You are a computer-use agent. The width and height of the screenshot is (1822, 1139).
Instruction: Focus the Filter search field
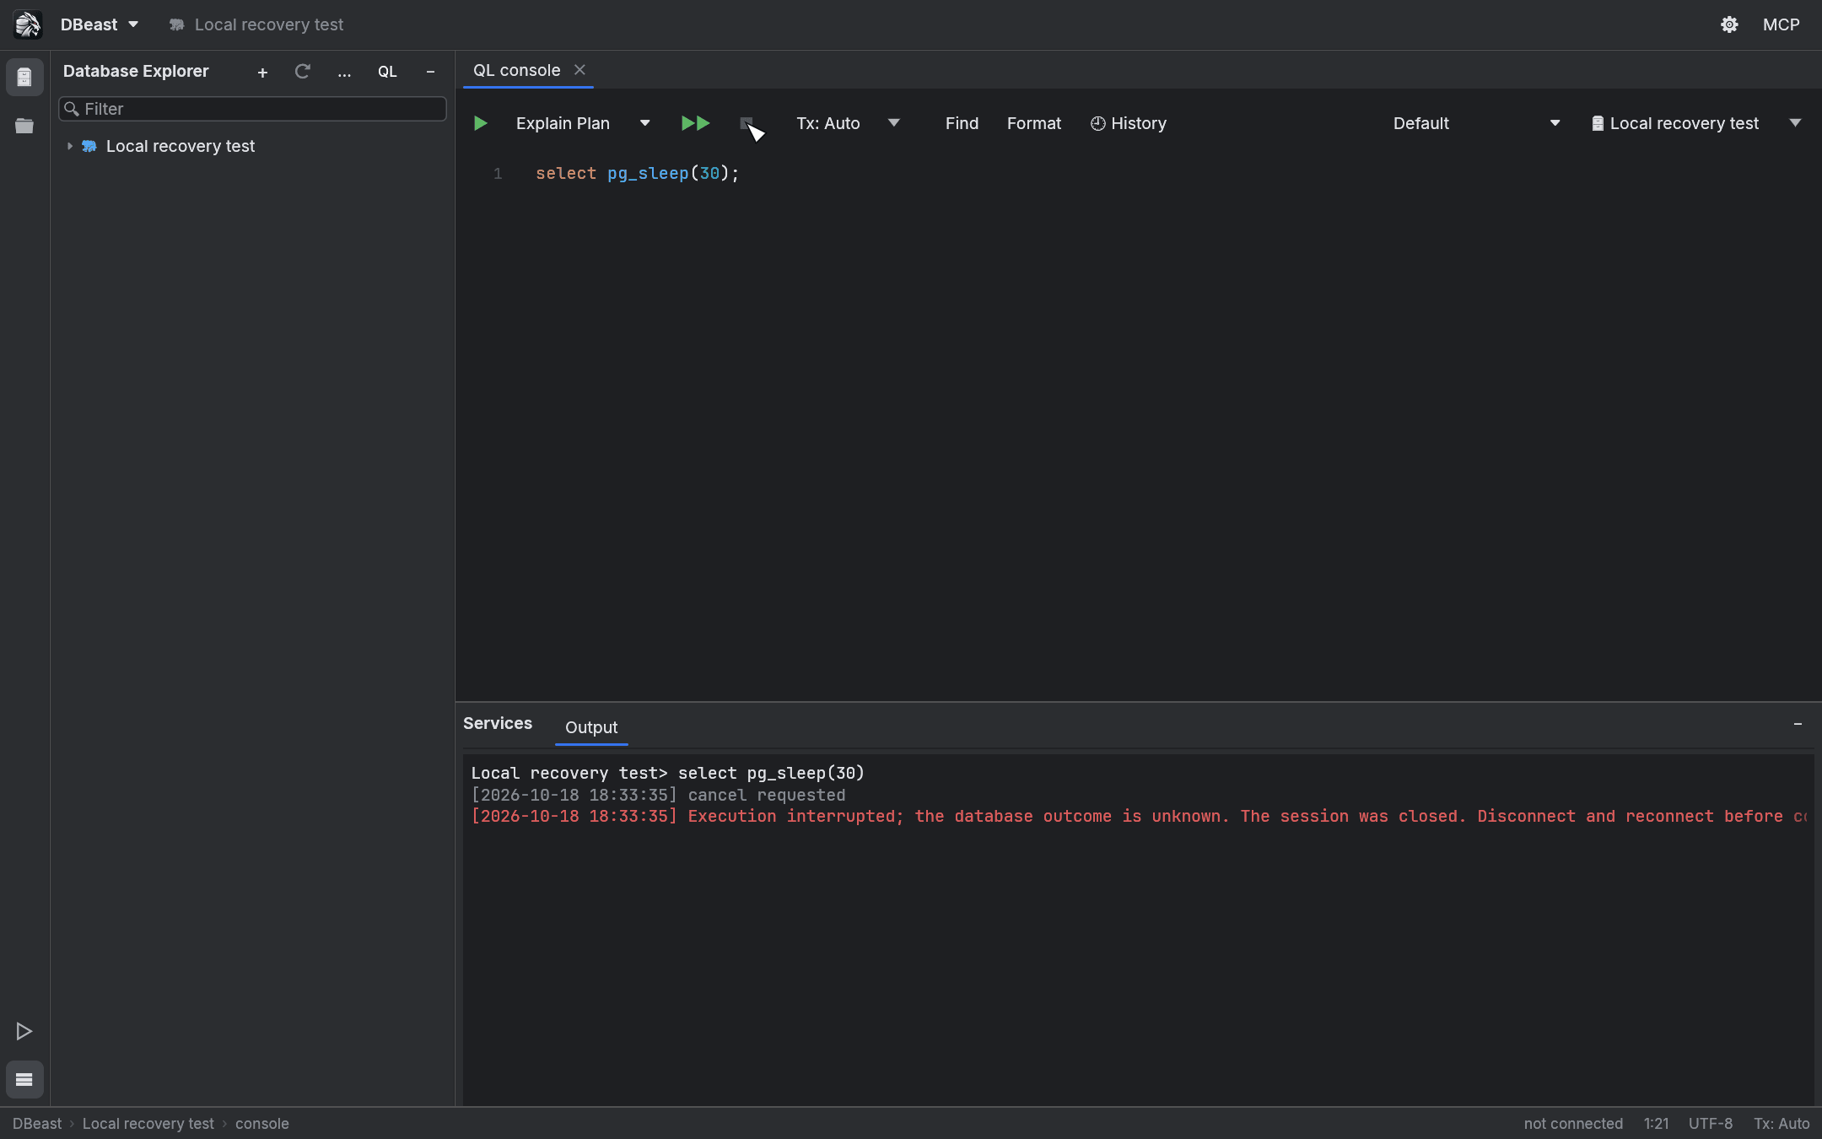click(252, 109)
